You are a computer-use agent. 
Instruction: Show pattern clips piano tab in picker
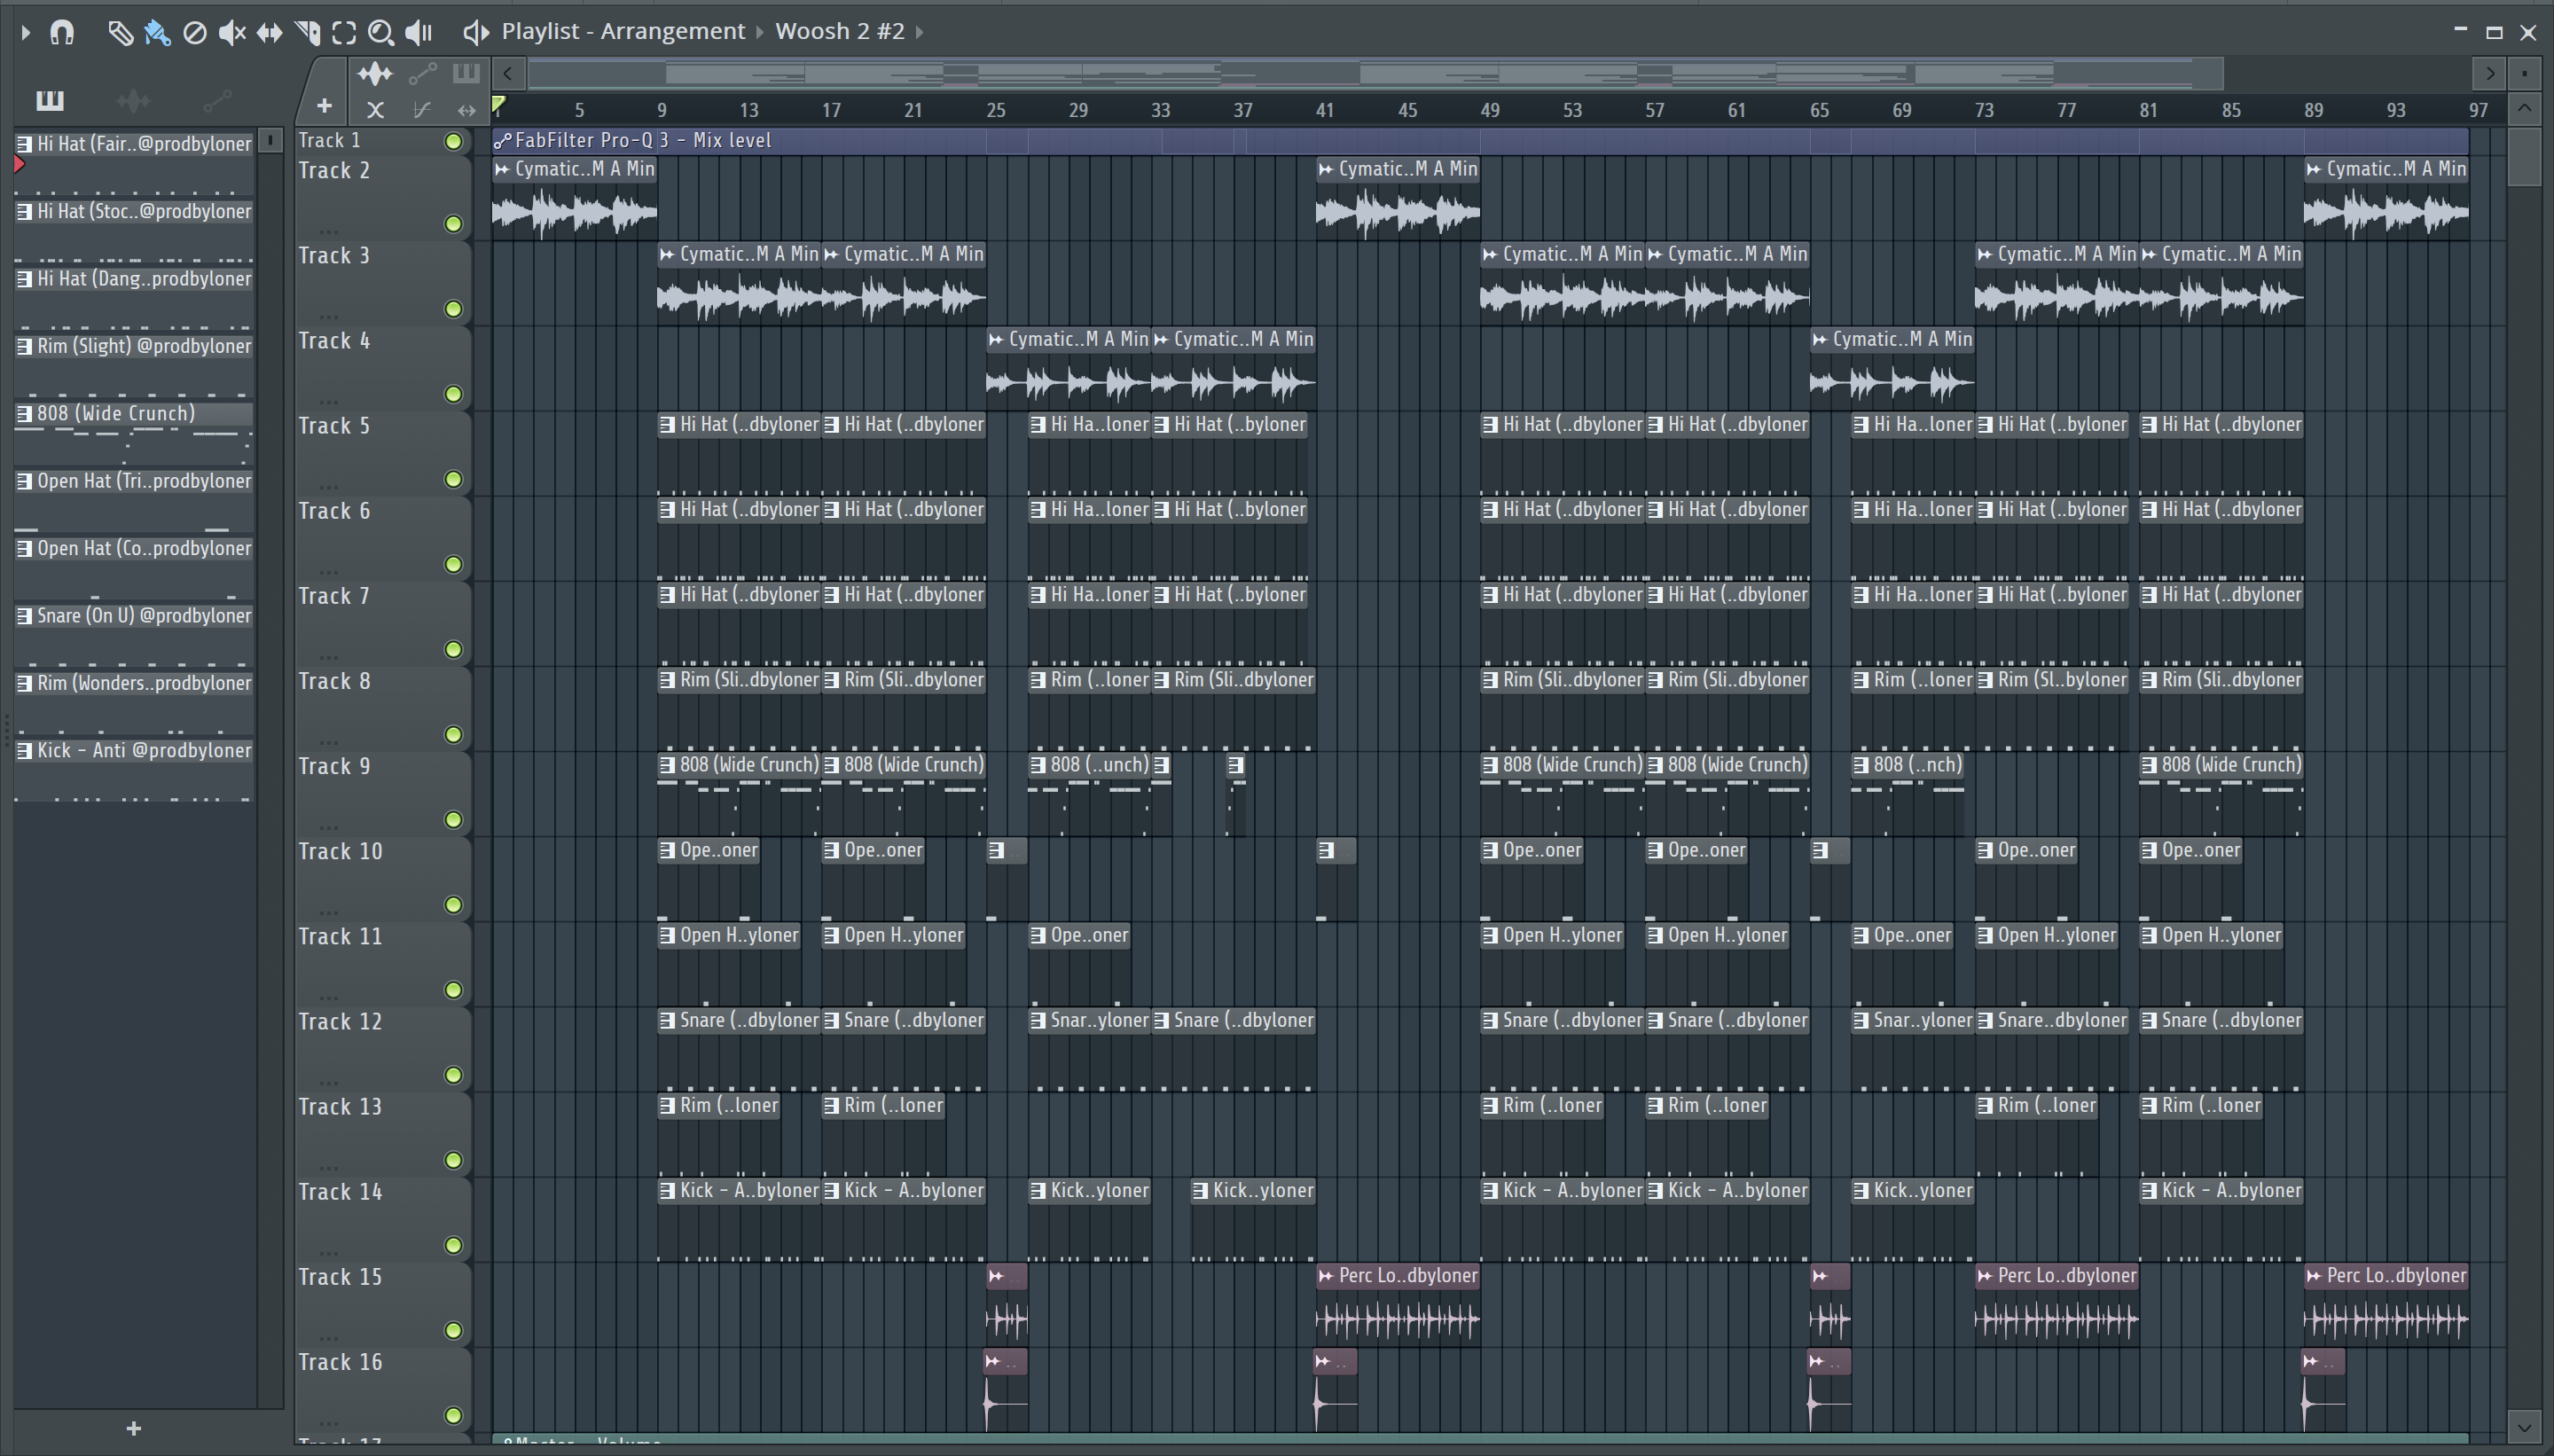[x=49, y=100]
